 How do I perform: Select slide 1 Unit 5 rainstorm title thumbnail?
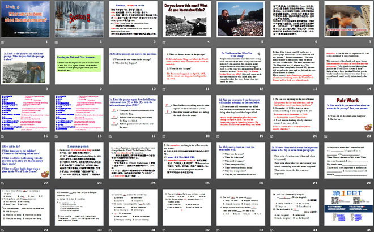point(25,19)
